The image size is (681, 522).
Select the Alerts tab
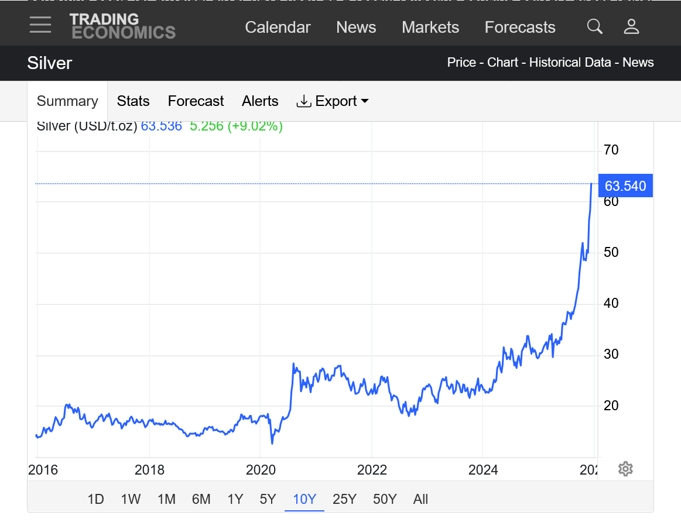(x=260, y=101)
